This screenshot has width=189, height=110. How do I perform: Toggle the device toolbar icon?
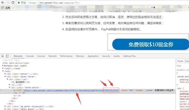[x=7, y=56]
